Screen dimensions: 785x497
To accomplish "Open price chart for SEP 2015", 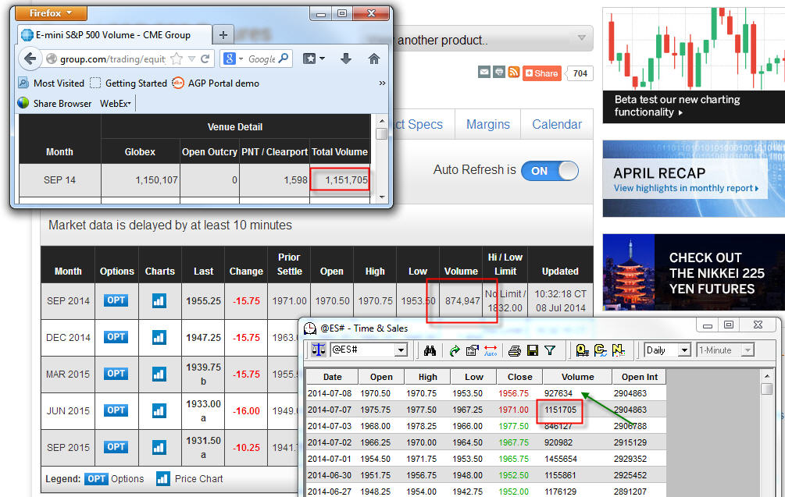I will [x=159, y=447].
